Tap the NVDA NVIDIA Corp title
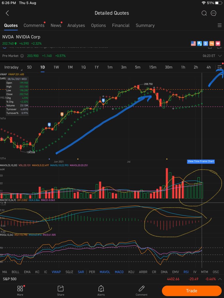Viewport: 224px width, 298px height. click(21, 37)
